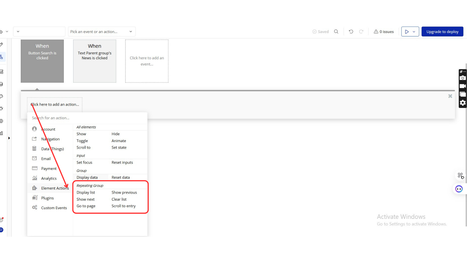Undo the last change
The image size is (467, 263).
pyautogui.click(x=351, y=32)
